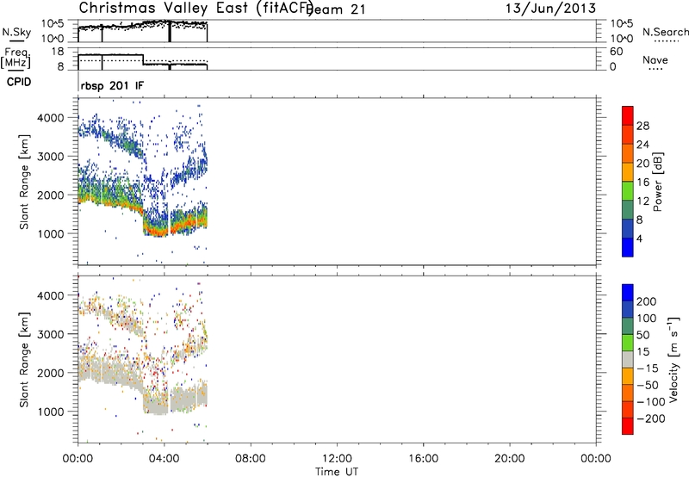Click the '-15' tick on the Velocity colorbar
The width and height of the screenshot is (689, 477).
[x=649, y=368]
